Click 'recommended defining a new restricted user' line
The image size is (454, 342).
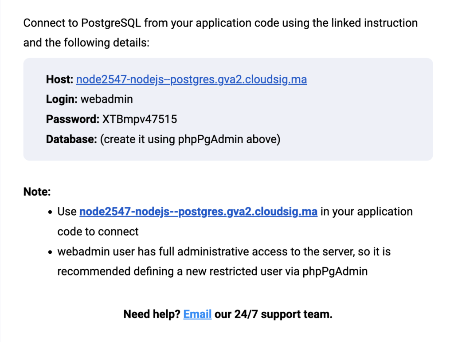pyautogui.click(x=212, y=271)
